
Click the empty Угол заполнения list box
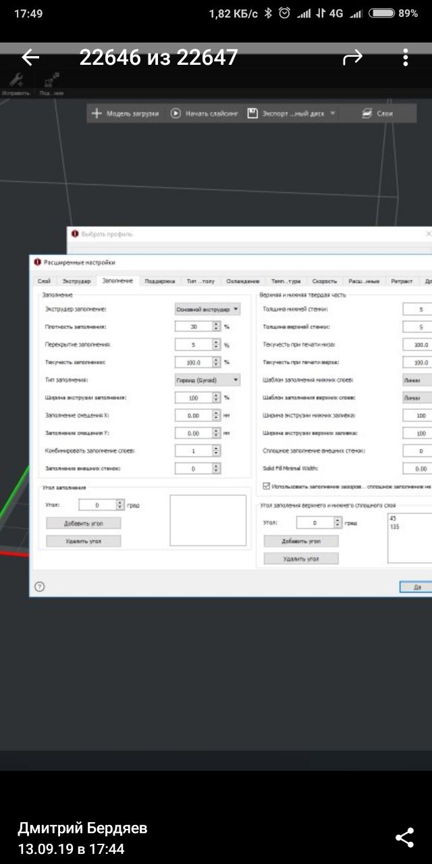(x=208, y=520)
